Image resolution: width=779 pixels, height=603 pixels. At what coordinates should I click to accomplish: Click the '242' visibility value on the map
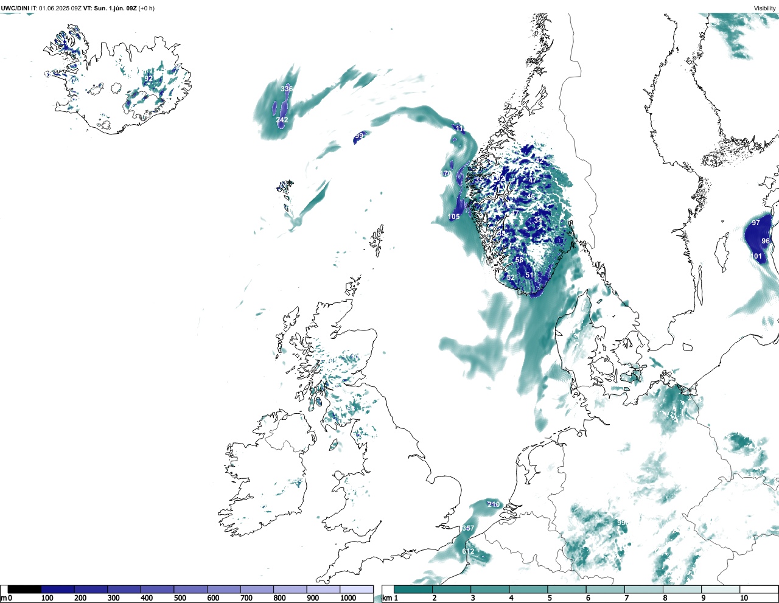pos(282,120)
